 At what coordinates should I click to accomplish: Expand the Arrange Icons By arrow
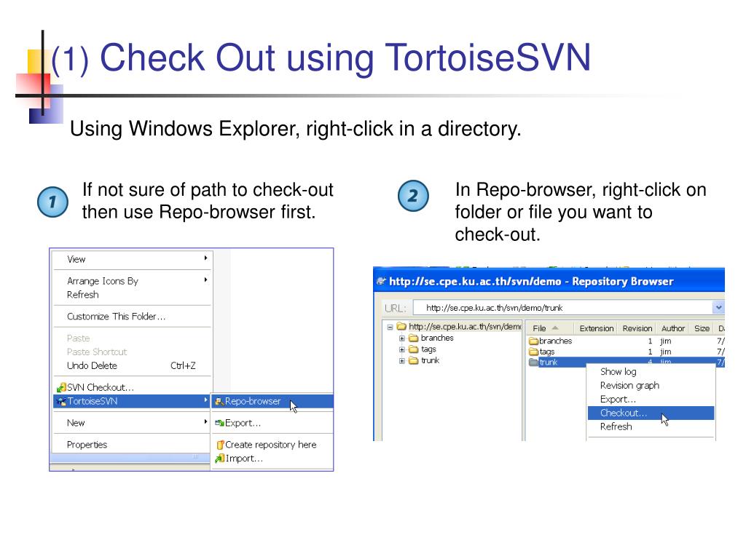[x=205, y=280]
